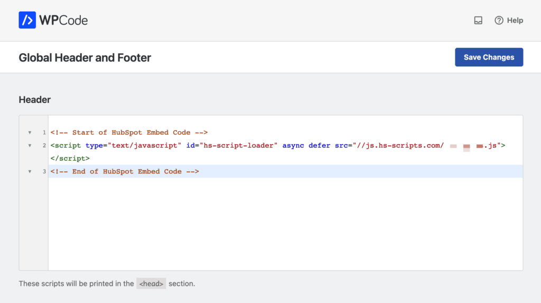
Task: Click the <head> code tag label
Action: (x=151, y=284)
